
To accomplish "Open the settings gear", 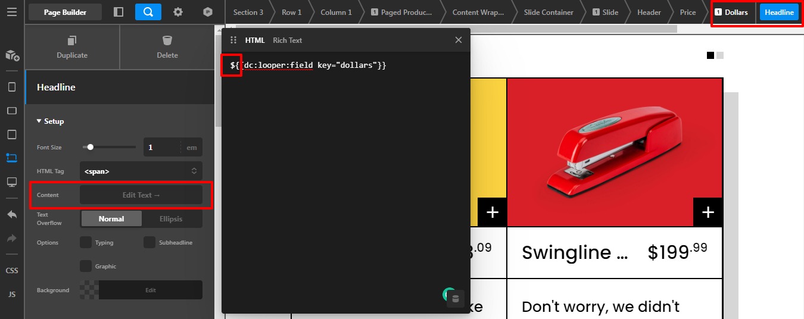I will point(178,12).
